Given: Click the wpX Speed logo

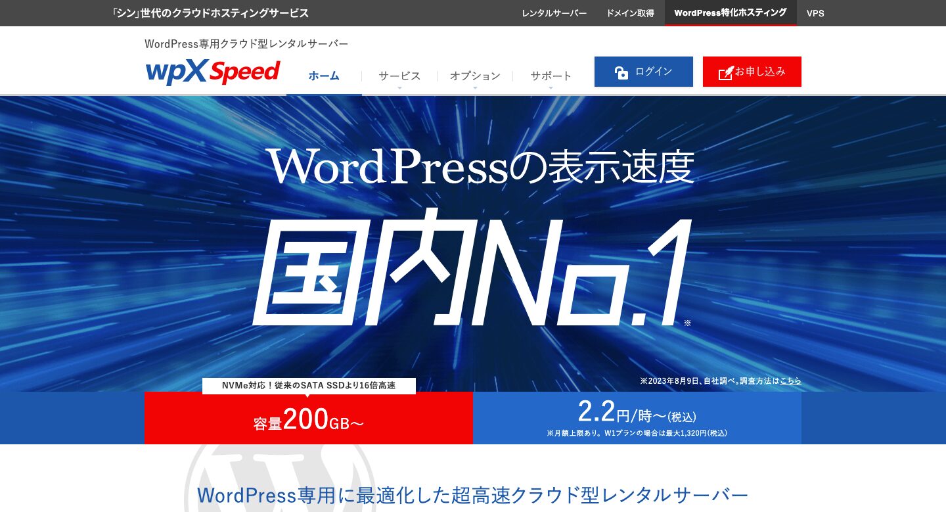Looking at the screenshot, I should pos(213,72).
